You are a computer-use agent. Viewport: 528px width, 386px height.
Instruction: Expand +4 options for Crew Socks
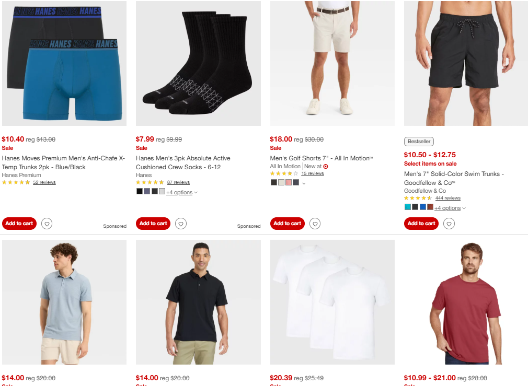[x=182, y=192]
